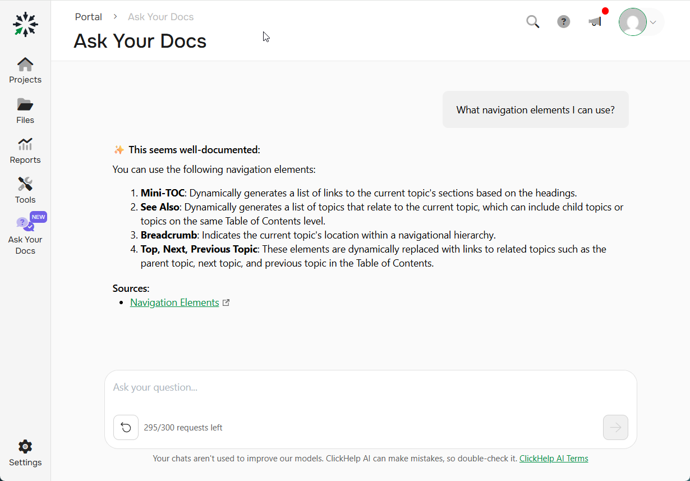Click the ClickHelp logo

click(25, 24)
